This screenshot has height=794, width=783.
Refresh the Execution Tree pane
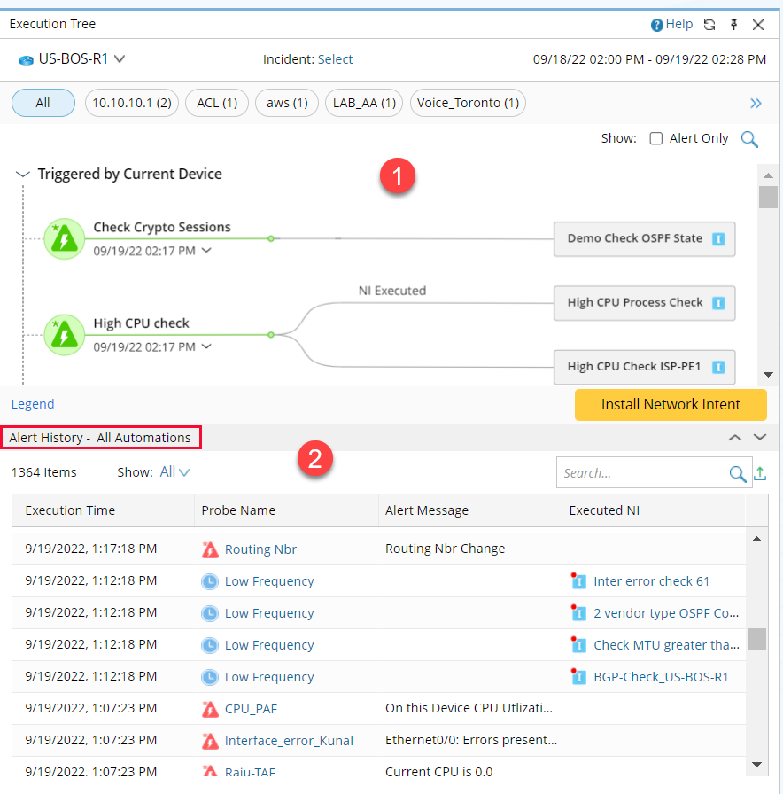pos(709,24)
